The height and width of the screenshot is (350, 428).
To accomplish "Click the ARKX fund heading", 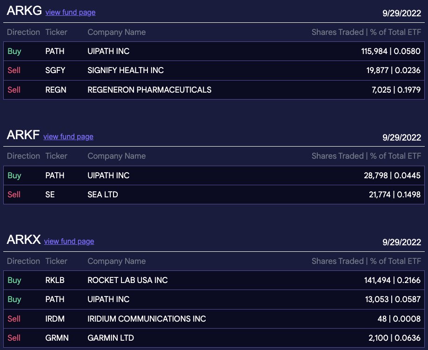I will click(24, 239).
